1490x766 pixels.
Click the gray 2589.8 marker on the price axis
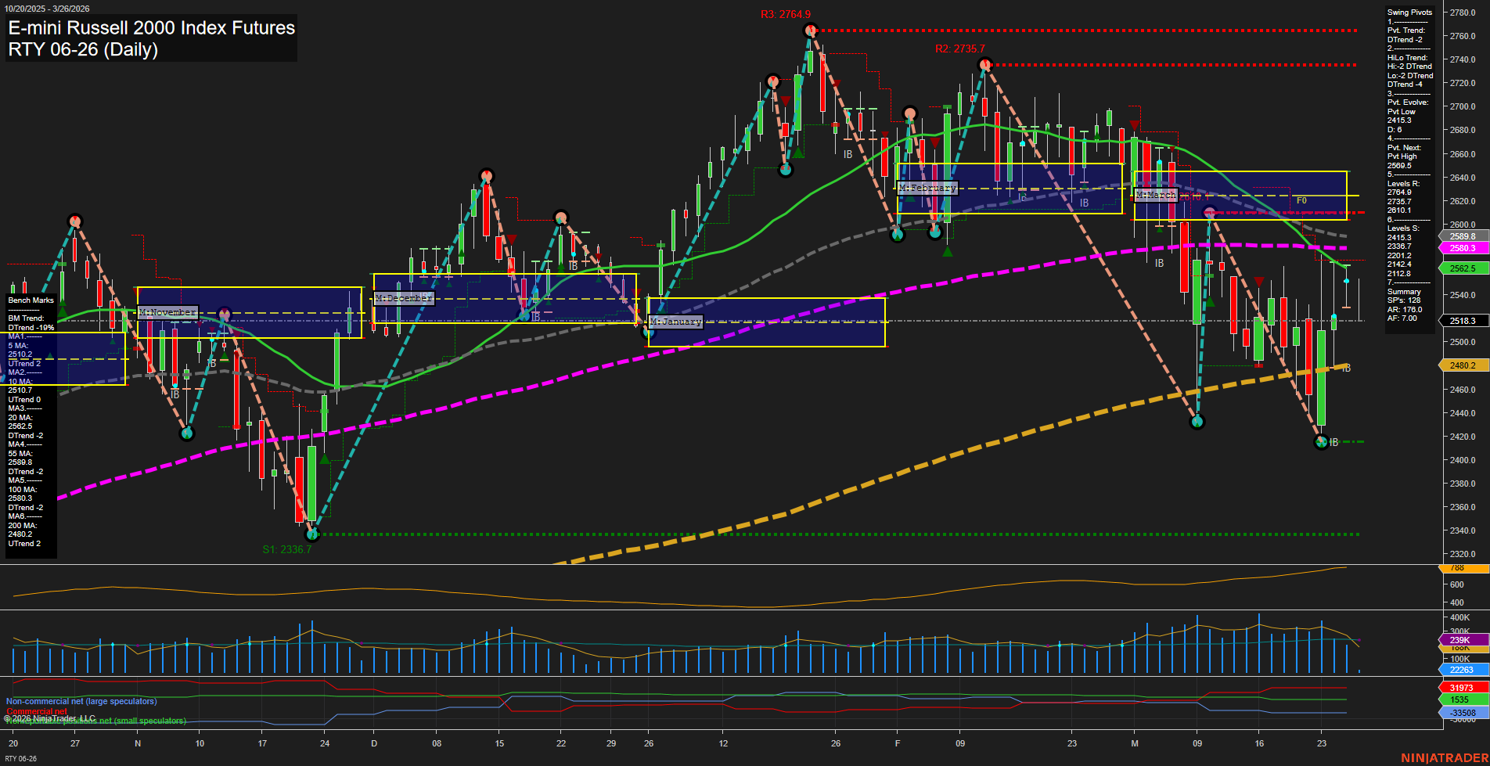point(1462,236)
